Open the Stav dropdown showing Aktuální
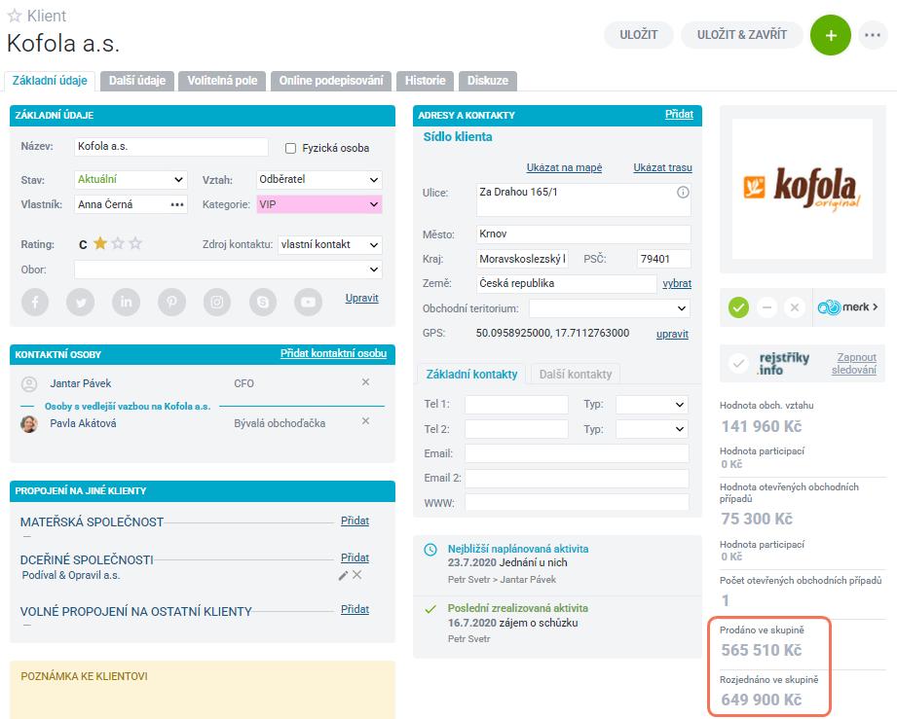 131,179
